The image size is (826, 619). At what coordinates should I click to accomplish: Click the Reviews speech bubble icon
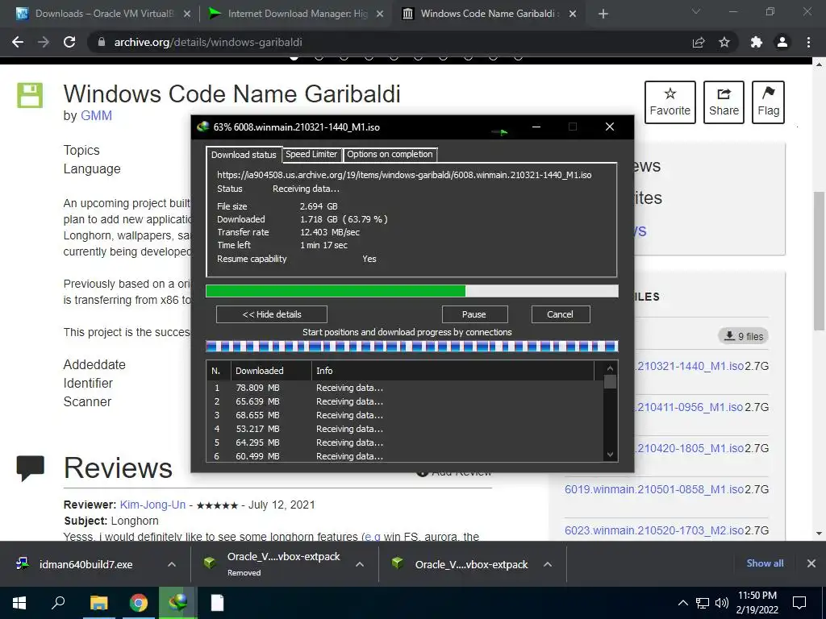[x=31, y=468]
